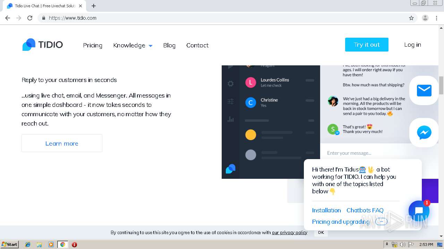The width and height of the screenshot is (444, 249).
Task: Click the agent photo avatar in chat
Action: [333, 101]
